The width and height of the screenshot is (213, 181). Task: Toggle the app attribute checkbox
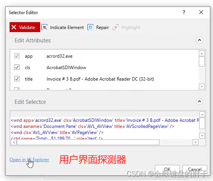(17, 56)
